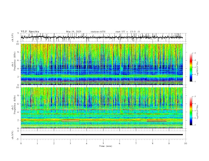Click the "10" time axis tick label
The width and height of the screenshot is (209, 161).
[186, 143]
